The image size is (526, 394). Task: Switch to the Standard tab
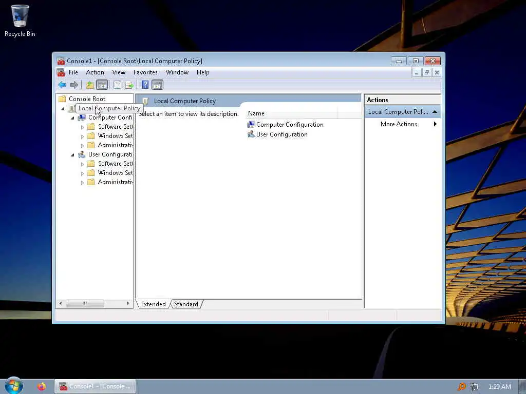186,304
